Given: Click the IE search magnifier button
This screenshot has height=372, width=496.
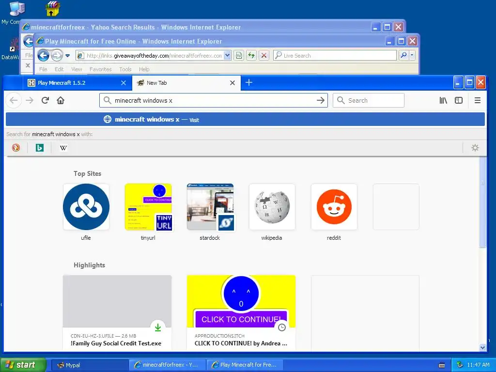Looking at the screenshot, I should (x=403, y=56).
